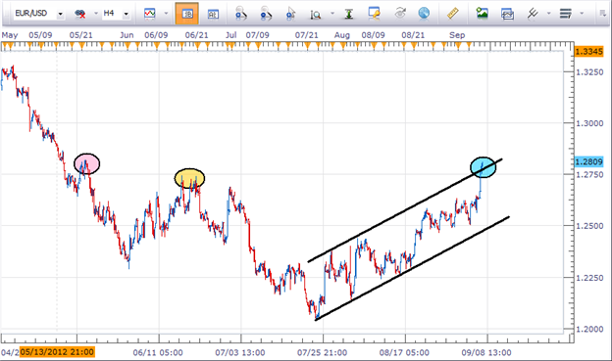Viewport: 612px width, 361px height.
Task: Click the magnifier zoom icon next to the 'At' icon
Action: [x=241, y=14]
